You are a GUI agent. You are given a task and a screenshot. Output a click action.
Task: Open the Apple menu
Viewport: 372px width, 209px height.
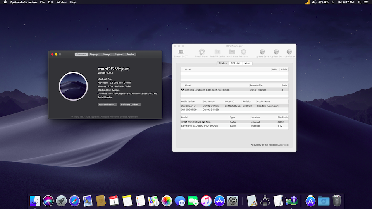point(5,2)
